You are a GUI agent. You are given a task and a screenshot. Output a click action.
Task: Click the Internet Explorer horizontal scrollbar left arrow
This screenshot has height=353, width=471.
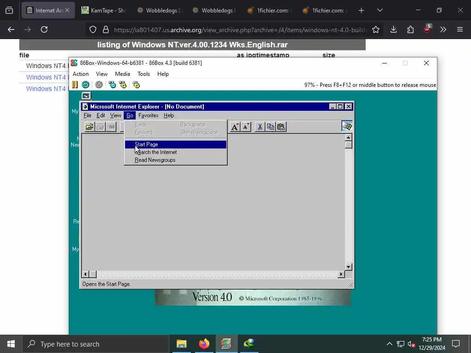(x=85, y=274)
